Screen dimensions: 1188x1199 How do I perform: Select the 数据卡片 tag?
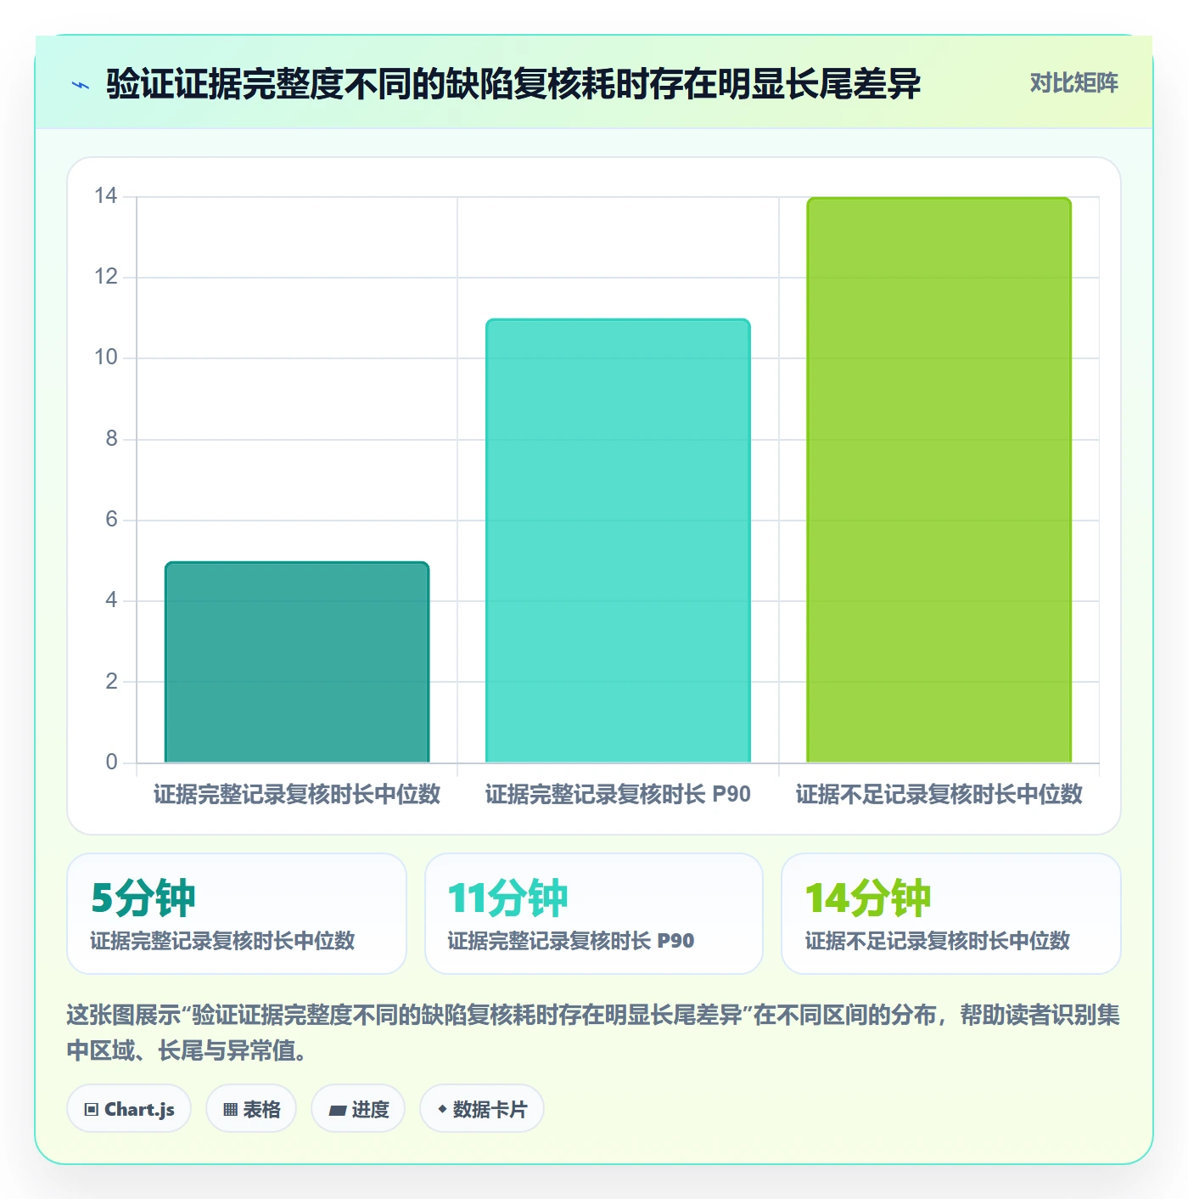[x=482, y=1109]
